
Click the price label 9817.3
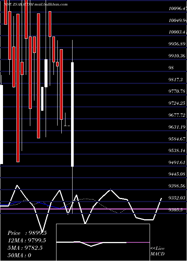(x=175, y=79)
